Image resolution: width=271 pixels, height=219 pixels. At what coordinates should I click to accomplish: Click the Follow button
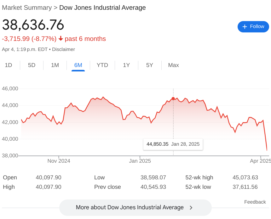coord(253,27)
